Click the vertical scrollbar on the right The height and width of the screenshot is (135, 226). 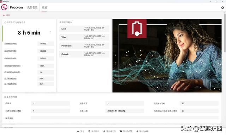tap(225, 33)
